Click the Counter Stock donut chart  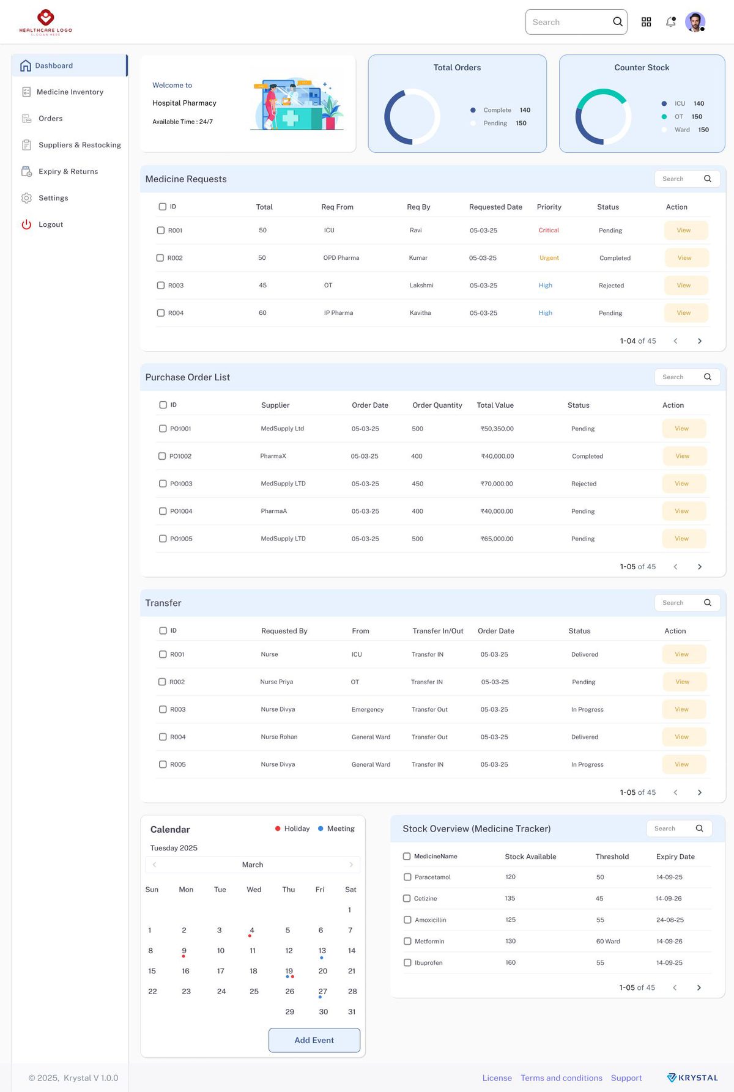(603, 117)
